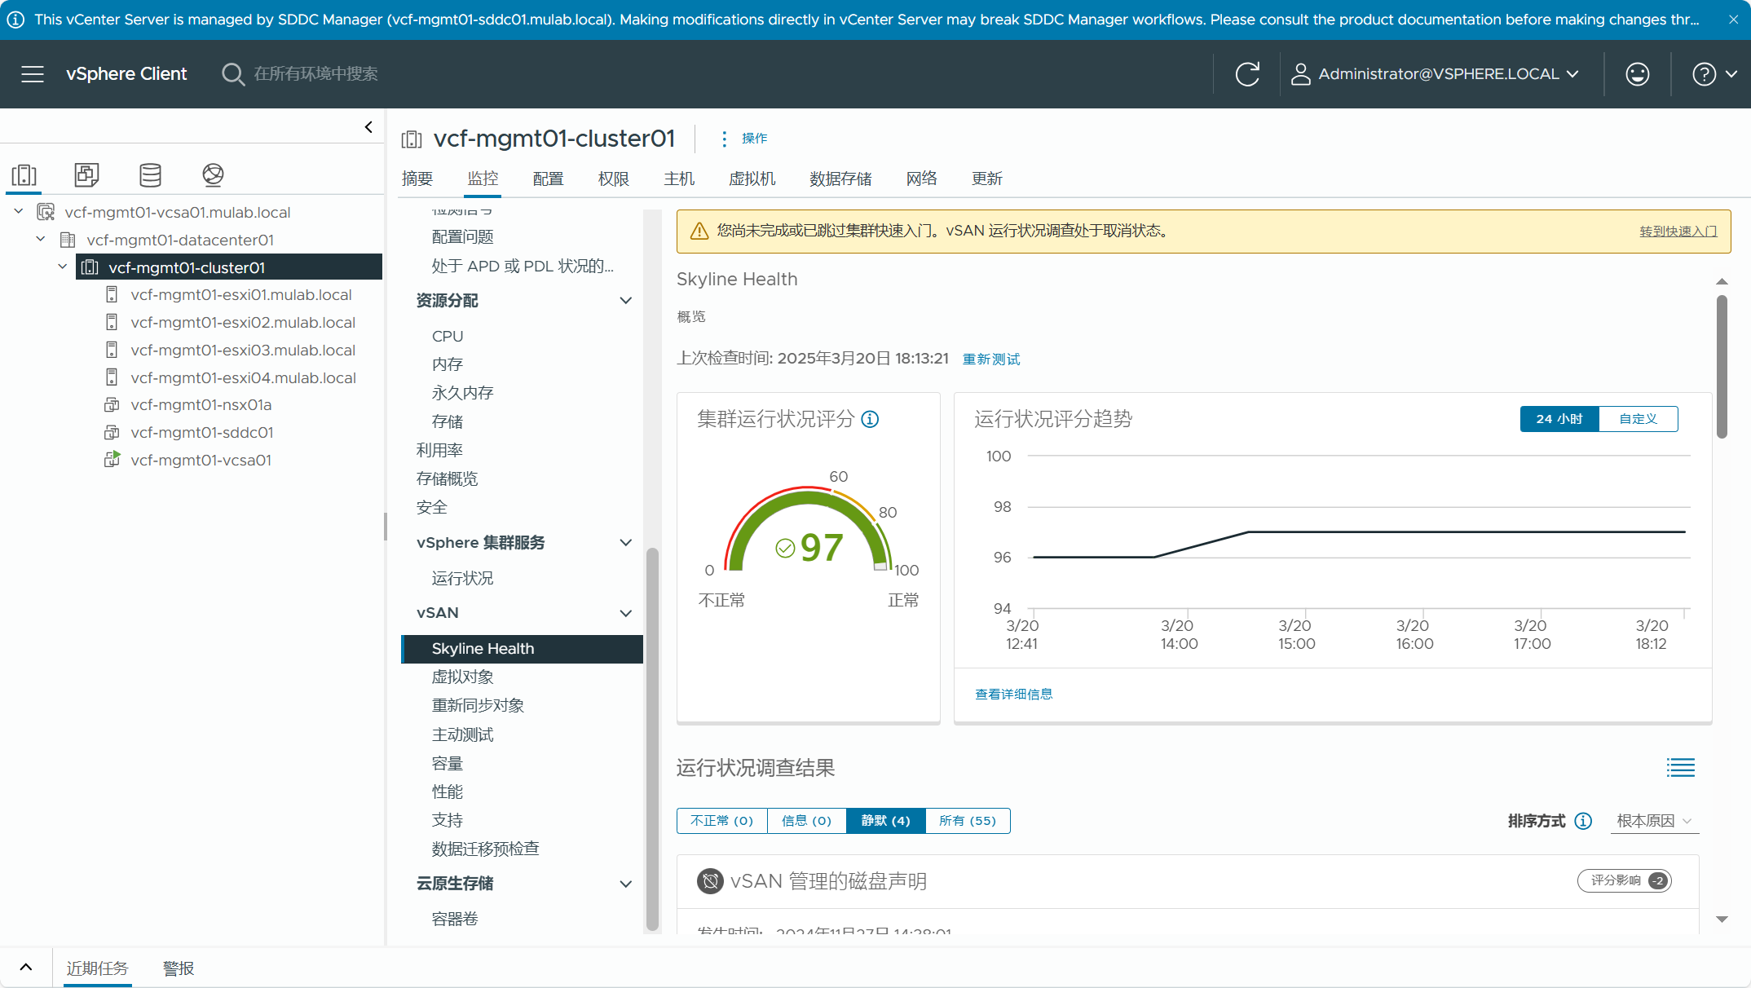Switch to Storage inventory view
The height and width of the screenshot is (988, 1751).
150,174
